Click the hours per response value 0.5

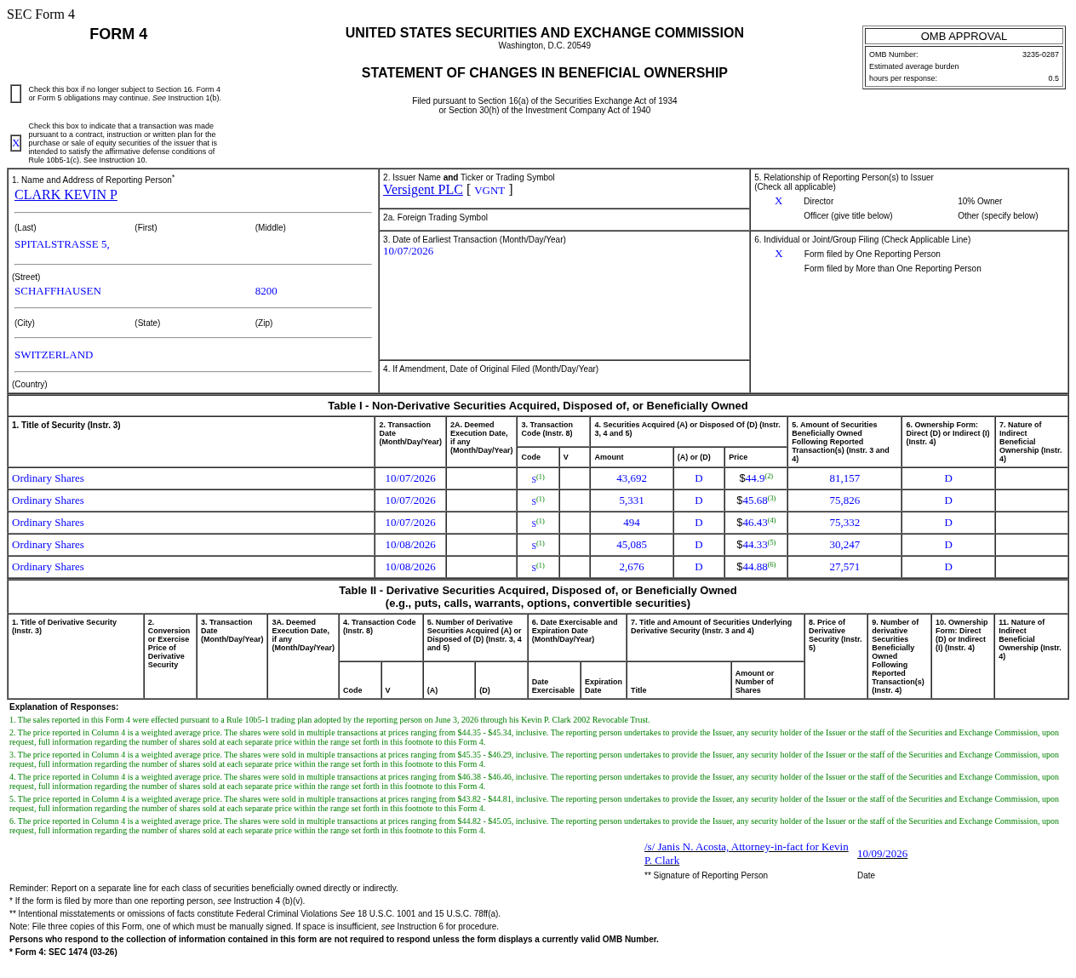coord(1054,78)
